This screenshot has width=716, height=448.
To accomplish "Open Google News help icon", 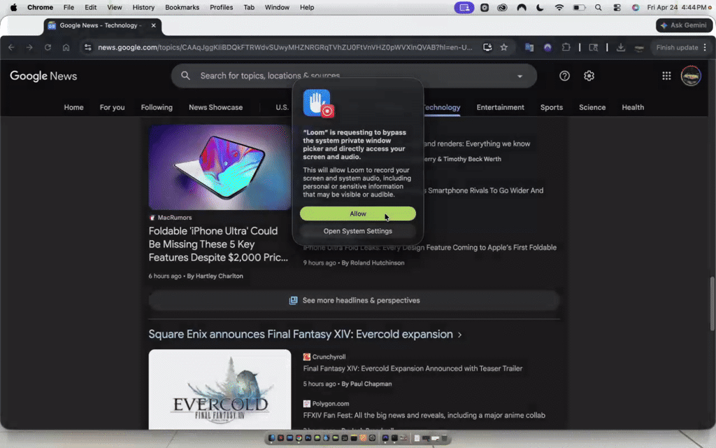I will coord(564,76).
